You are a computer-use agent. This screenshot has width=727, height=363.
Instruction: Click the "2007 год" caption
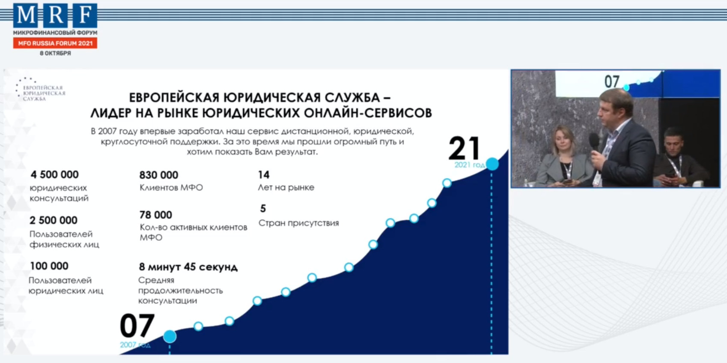point(135,345)
